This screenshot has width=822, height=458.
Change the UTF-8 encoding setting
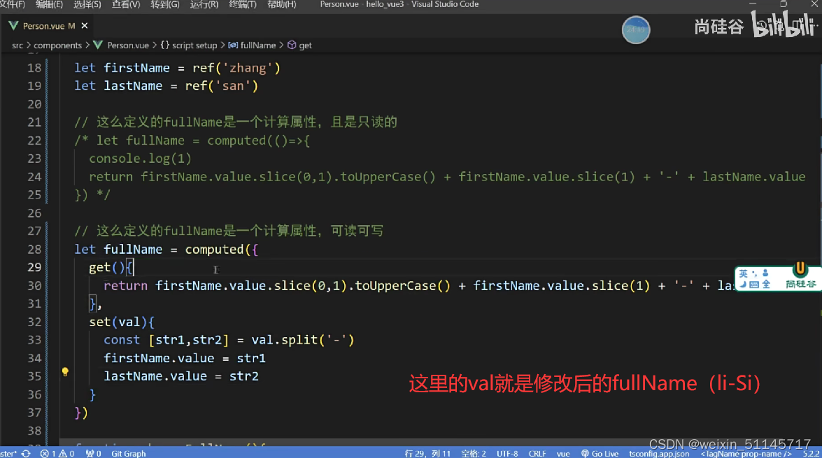click(x=508, y=453)
